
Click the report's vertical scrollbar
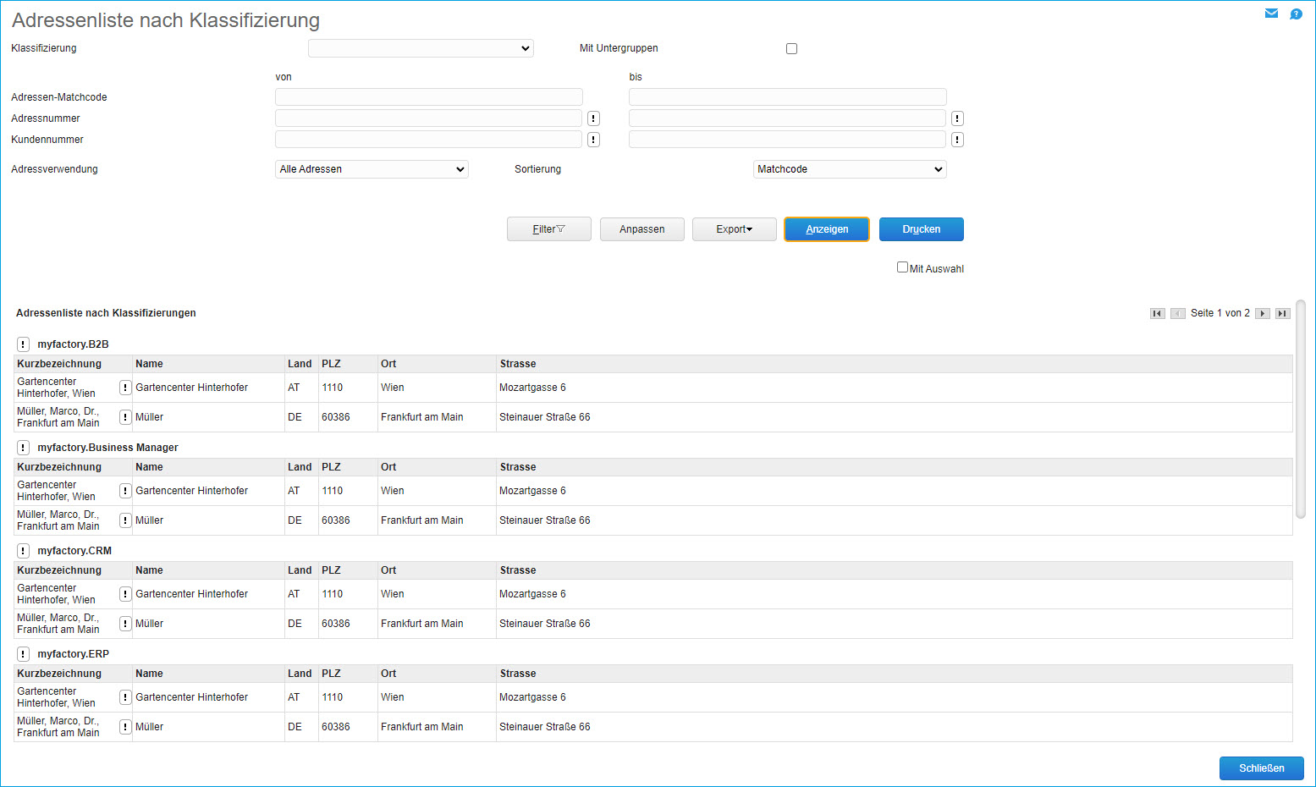tap(1301, 408)
